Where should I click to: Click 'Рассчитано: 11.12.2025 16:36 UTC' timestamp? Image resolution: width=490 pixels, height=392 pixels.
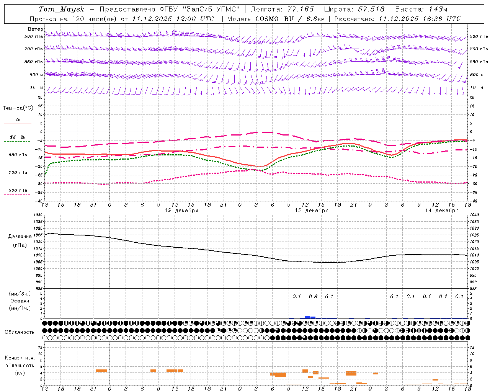point(397,19)
